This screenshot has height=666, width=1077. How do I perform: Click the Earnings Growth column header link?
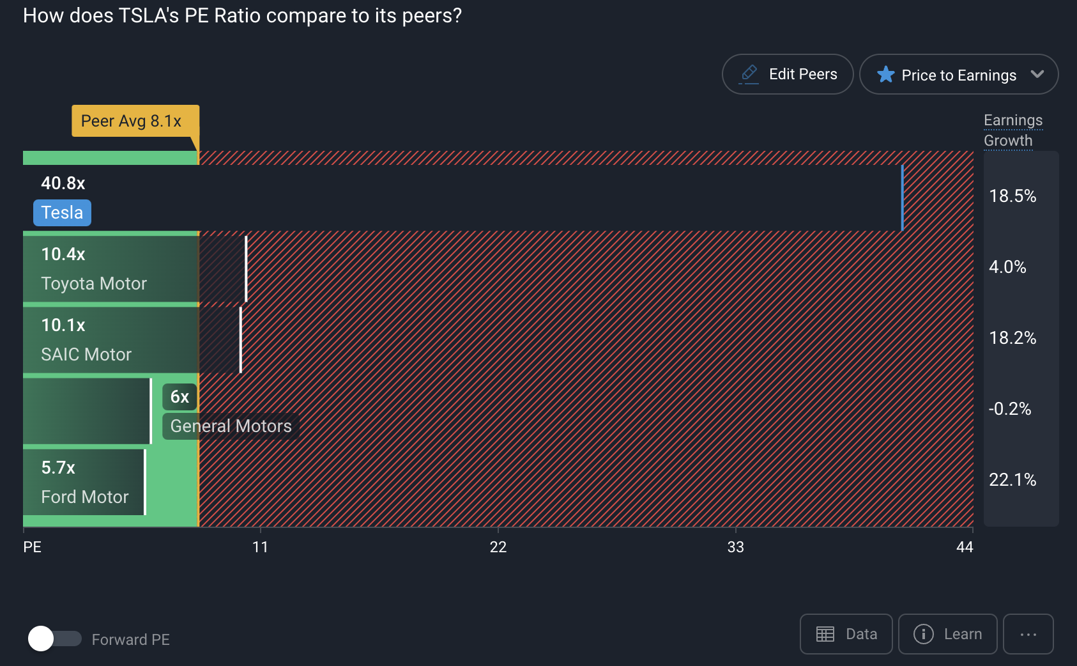click(x=1013, y=130)
